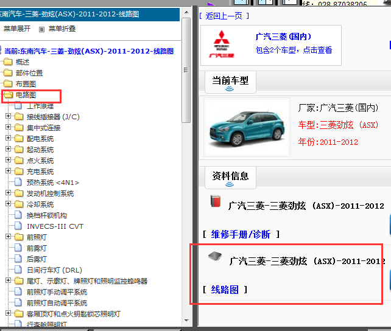
Task: Select the 资料信息 tab header
Action: click(x=230, y=177)
